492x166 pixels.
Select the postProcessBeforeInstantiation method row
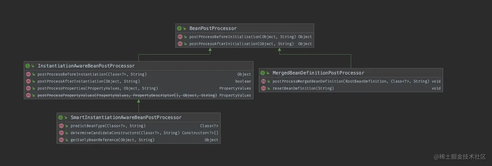click(92, 74)
